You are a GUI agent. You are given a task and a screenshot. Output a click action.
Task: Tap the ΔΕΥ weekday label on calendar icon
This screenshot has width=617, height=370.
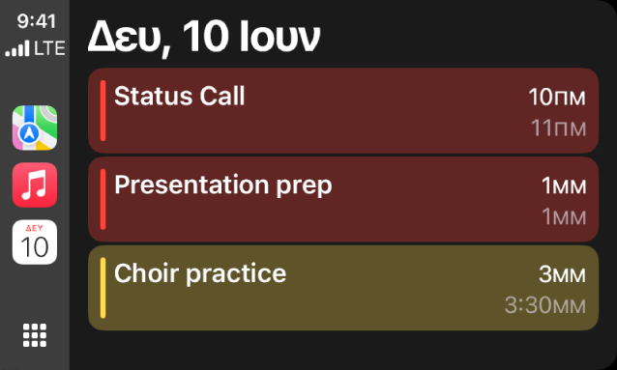point(35,228)
